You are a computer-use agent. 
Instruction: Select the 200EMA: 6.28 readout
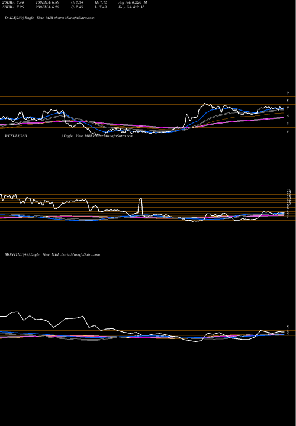point(47,7)
